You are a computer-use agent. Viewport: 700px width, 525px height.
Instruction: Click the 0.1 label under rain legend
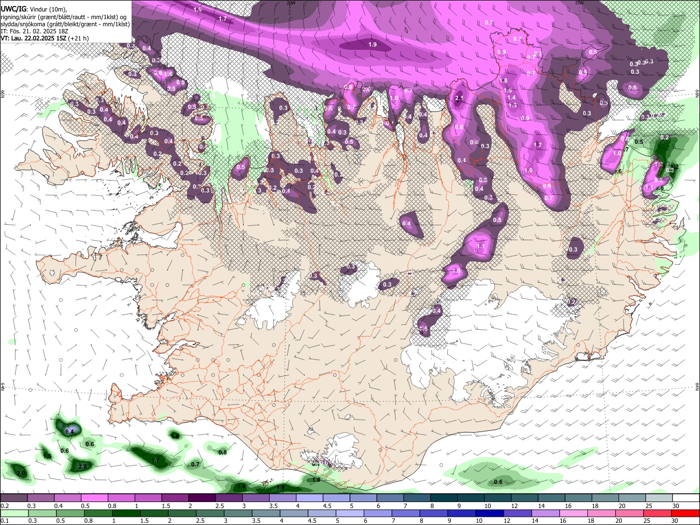coord(4,521)
